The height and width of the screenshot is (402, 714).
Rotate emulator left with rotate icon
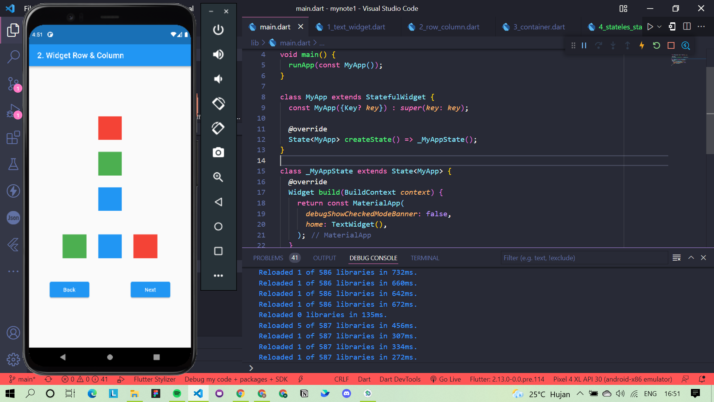(218, 103)
